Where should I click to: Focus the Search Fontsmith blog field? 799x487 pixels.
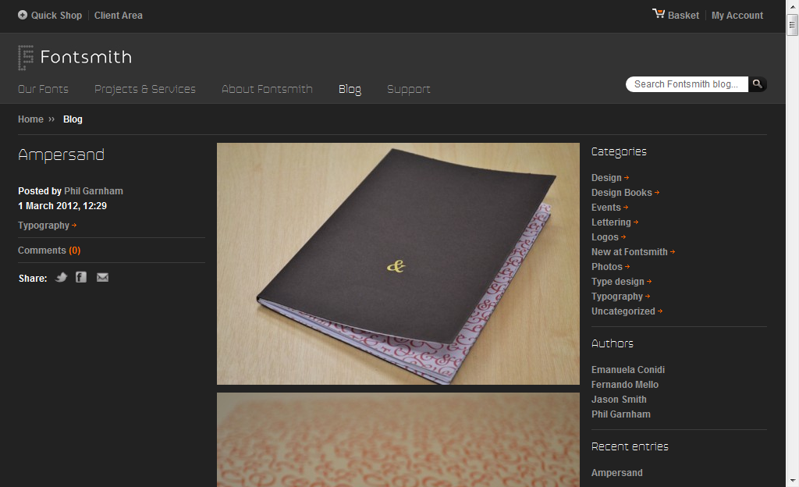[687, 84]
